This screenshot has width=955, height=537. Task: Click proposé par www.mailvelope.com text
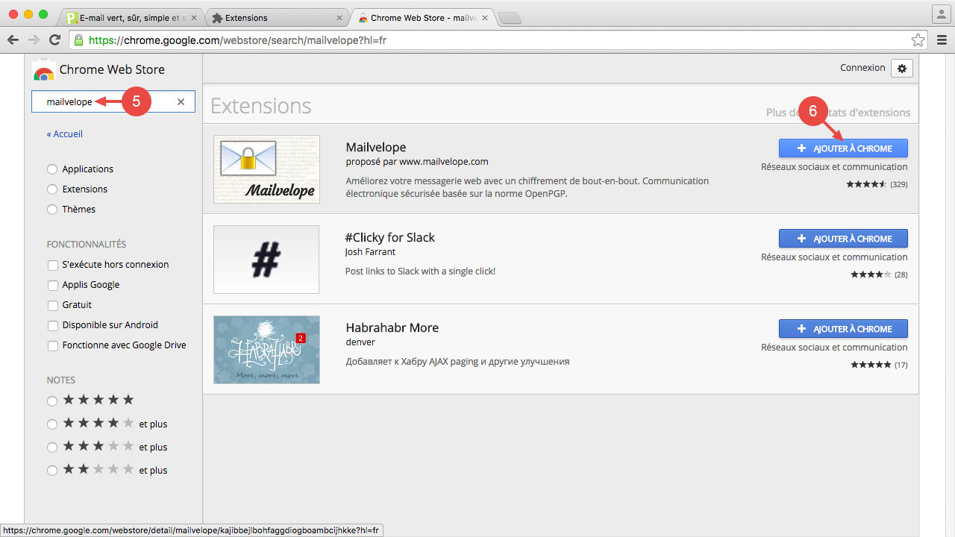click(417, 162)
